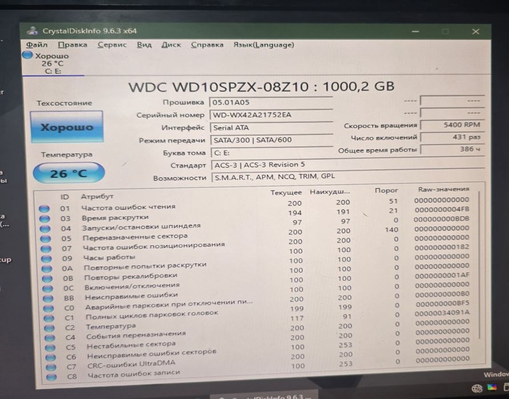Click status icon for C2 Температура
The image size is (509, 399).
(x=49, y=328)
